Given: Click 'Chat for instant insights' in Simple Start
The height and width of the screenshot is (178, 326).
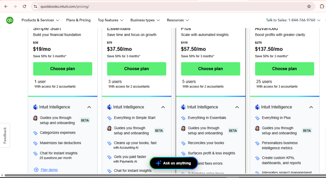Looking at the screenshot, I should pyautogui.click(x=59, y=153).
